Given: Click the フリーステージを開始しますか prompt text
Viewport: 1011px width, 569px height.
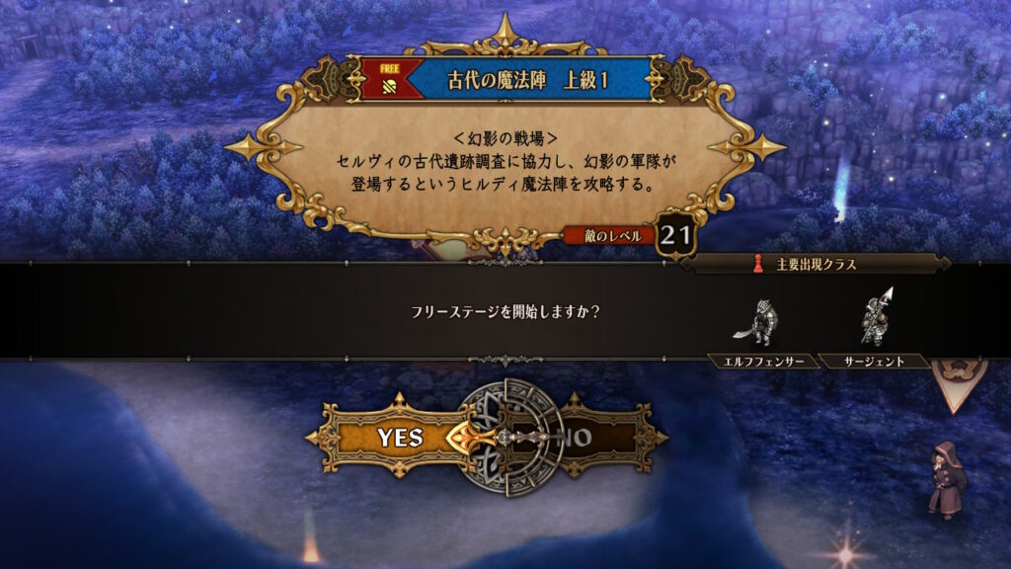Looking at the screenshot, I should [505, 311].
